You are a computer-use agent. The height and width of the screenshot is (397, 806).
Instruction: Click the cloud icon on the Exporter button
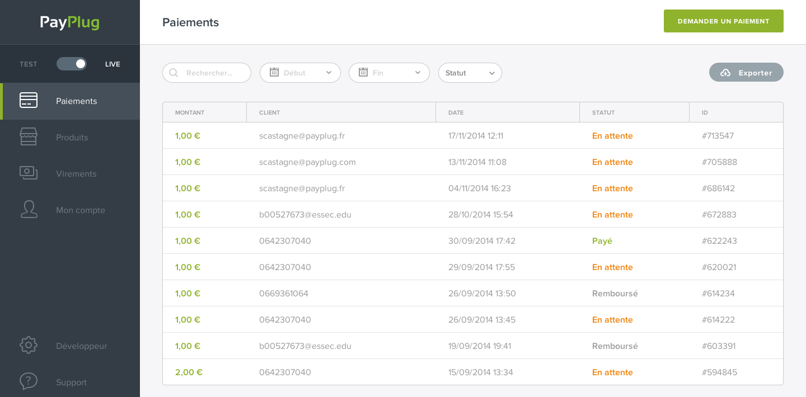coord(726,73)
